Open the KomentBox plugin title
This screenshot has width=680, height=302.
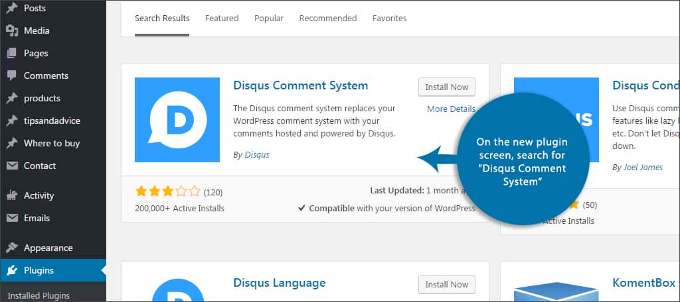click(x=644, y=283)
